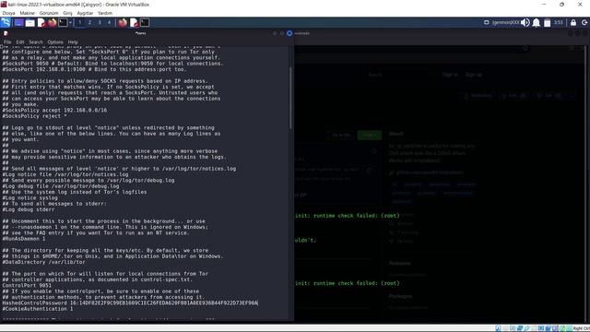Viewport: 590px width, 332px height.
Task: Click the editor's vertical scrollbar thumb
Action: [x=290, y=98]
